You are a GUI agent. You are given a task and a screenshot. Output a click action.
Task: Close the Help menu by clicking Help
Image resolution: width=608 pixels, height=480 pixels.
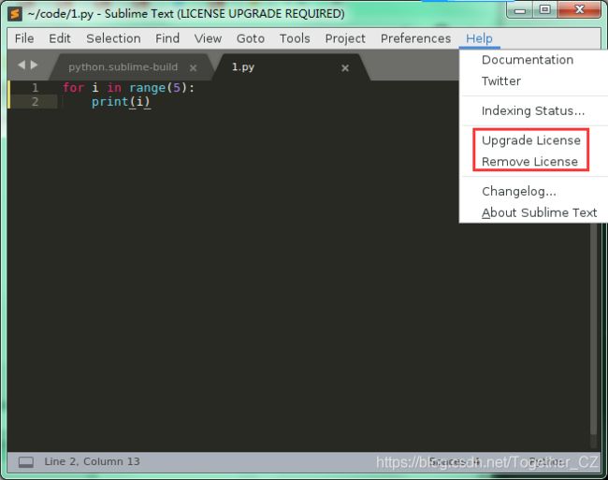click(479, 38)
